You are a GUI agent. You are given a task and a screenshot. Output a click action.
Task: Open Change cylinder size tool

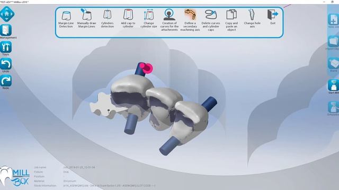tap(149, 19)
